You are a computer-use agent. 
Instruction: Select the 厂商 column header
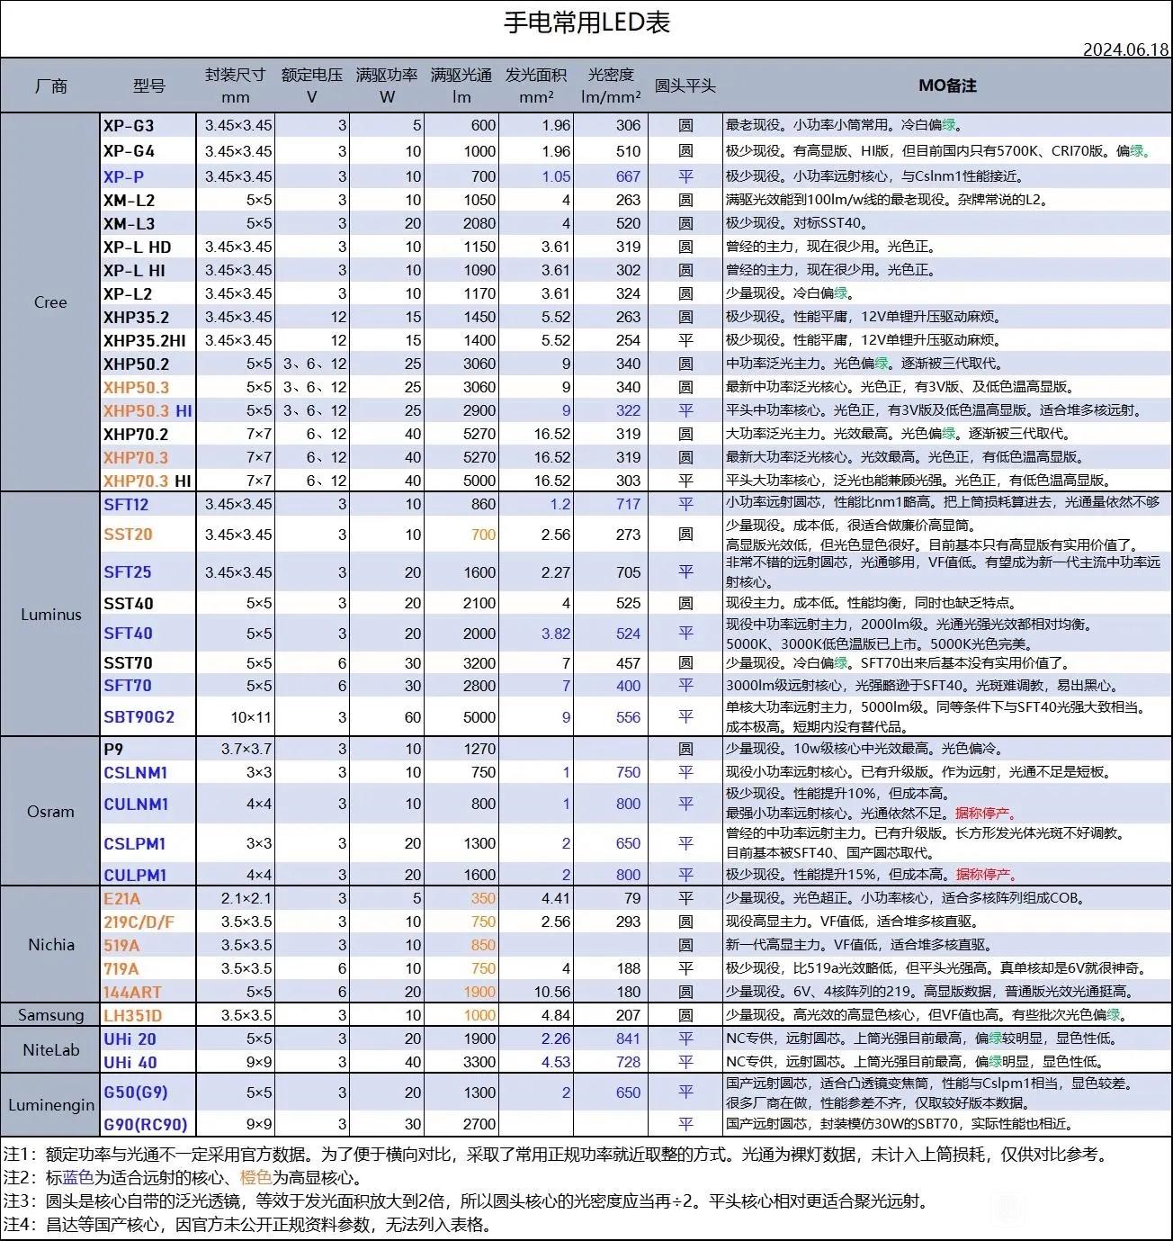(50, 85)
